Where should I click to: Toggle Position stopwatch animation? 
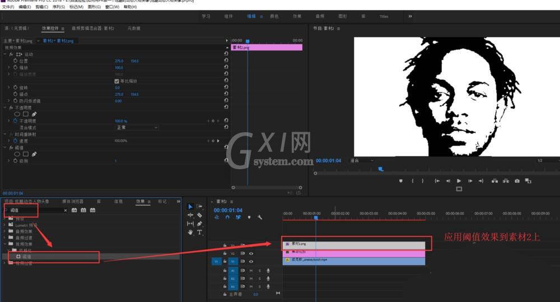[15, 61]
